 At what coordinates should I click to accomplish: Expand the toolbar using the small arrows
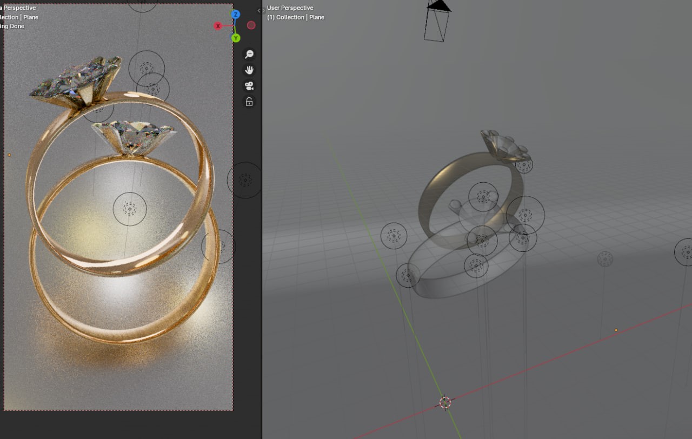261,10
